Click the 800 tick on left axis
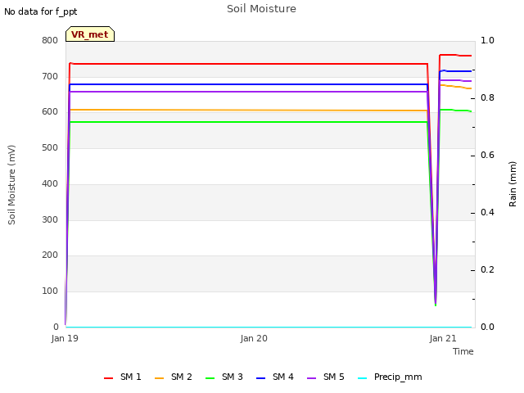Viewport: 524px width, 393px height. [x=50, y=41]
